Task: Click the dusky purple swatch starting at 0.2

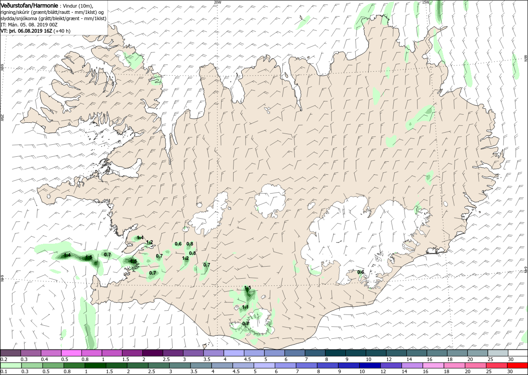Action: [x=11, y=353]
